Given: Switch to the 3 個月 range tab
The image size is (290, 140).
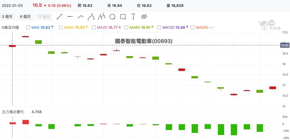Looking at the screenshot, I should tap(7, 17).
